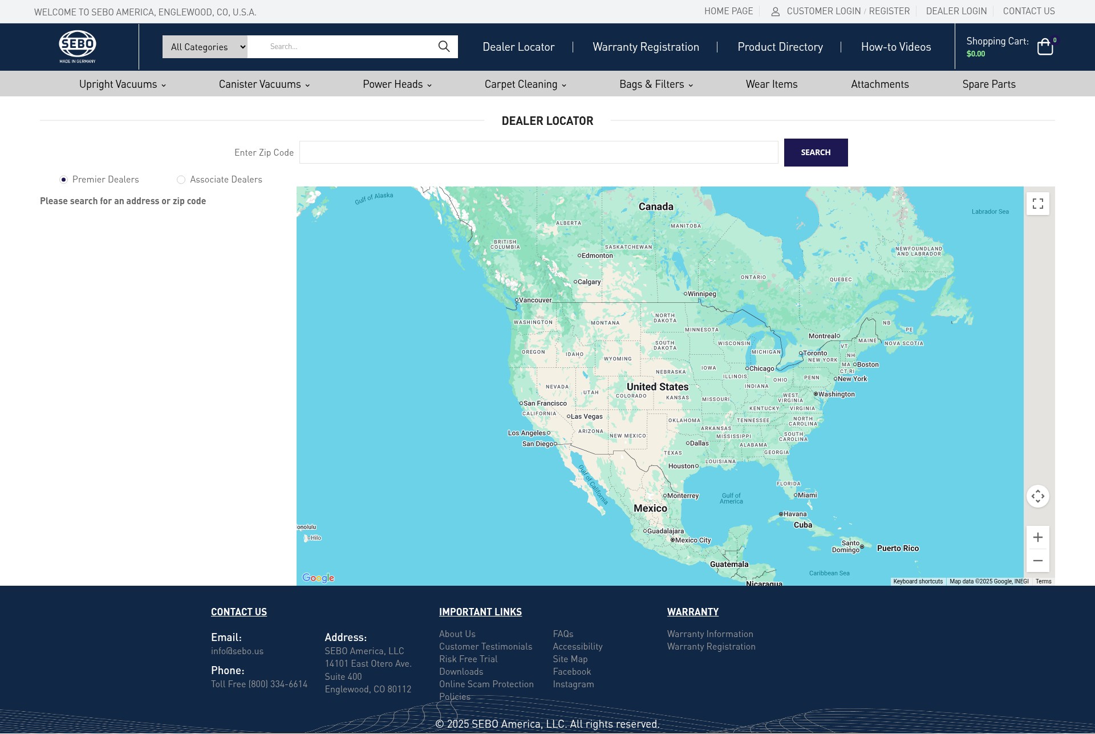Open Warranty Registration in header
Image resolution: width=1095 pixels, height=734 pixels.
[x=646, y=47]
